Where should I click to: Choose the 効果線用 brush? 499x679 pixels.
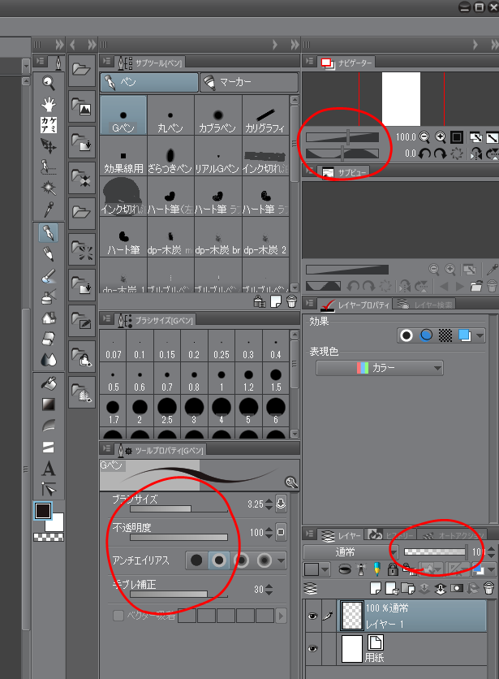[x=123, y=156]
